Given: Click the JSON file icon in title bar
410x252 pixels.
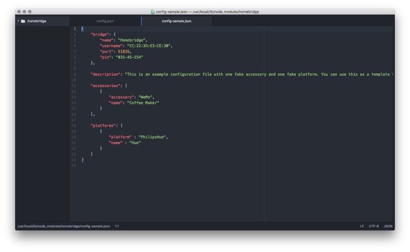Looking at the screenshot, I should tap(153, 11).
